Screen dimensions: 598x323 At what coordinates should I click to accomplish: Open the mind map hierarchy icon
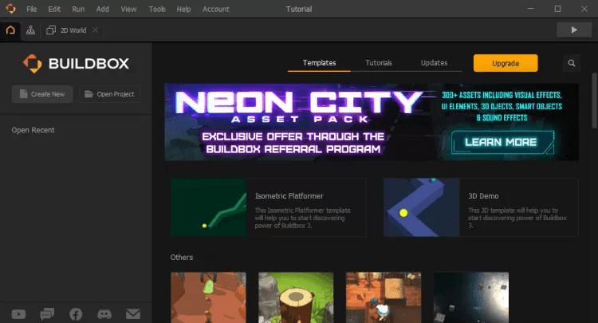pos(30,30)
